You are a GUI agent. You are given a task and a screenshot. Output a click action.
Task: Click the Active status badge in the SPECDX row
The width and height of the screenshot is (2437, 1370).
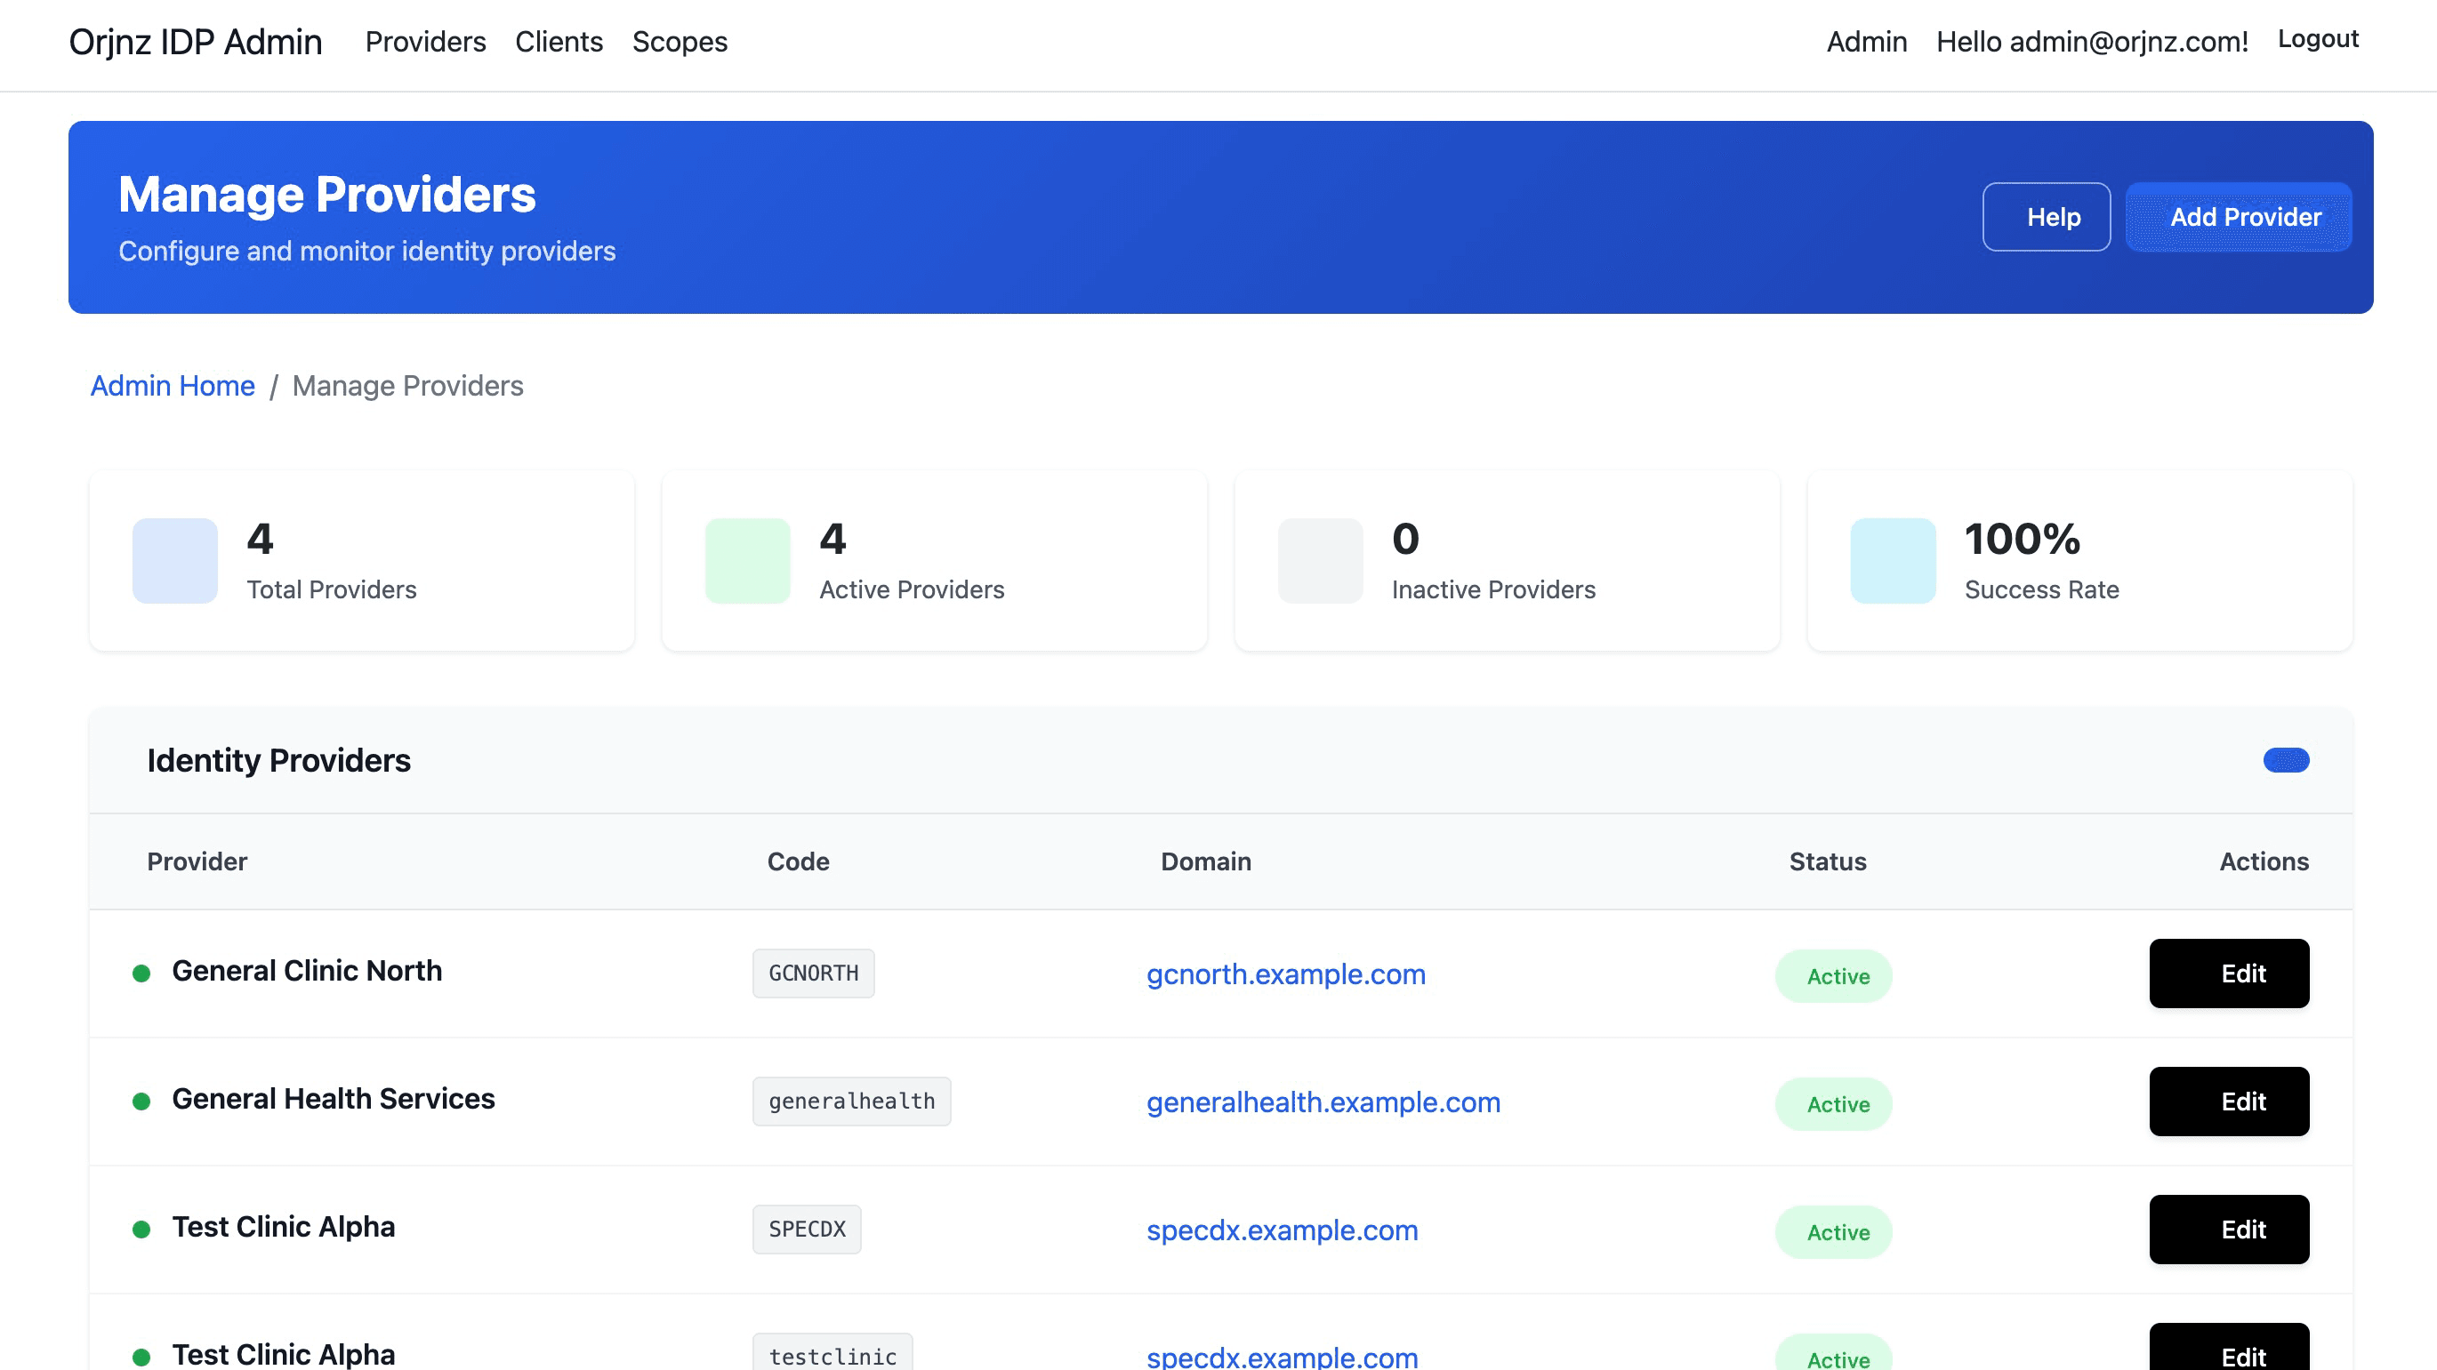(x=1833, y=1232)
